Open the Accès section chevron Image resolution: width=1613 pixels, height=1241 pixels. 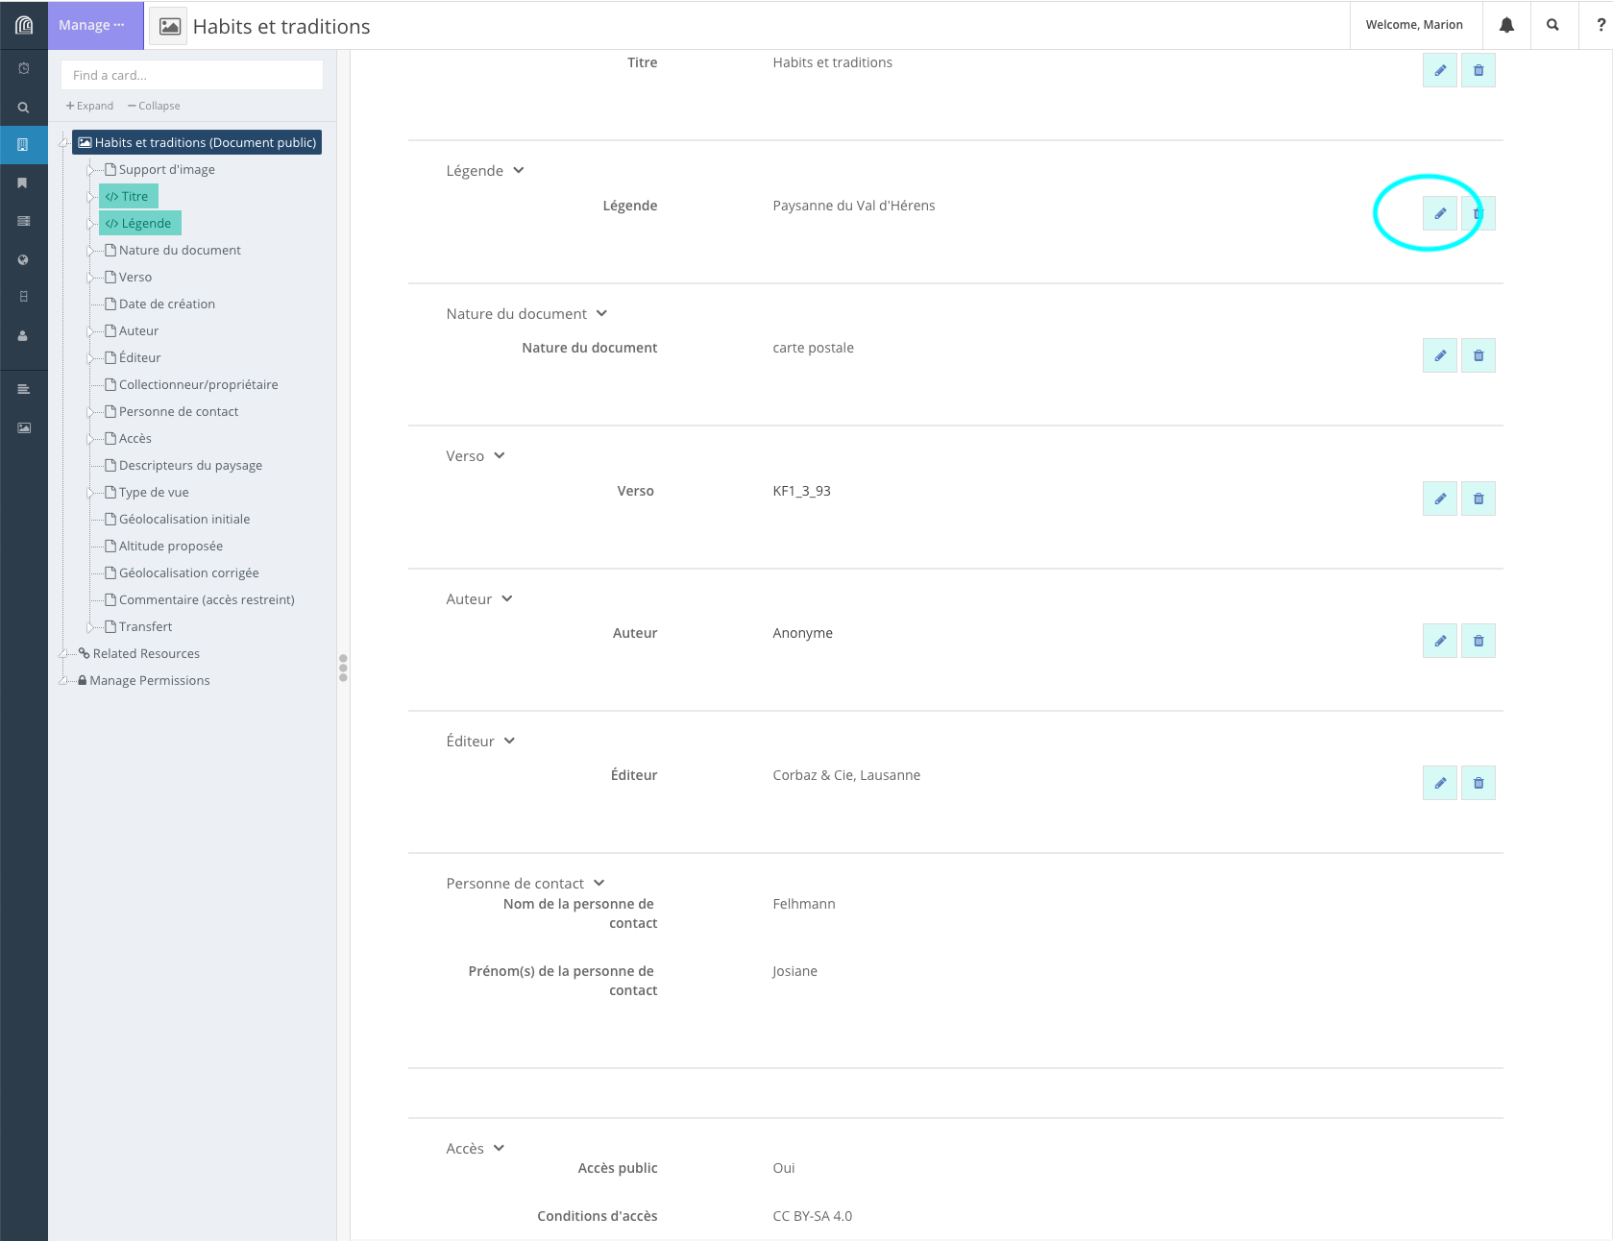point(499,1149)
